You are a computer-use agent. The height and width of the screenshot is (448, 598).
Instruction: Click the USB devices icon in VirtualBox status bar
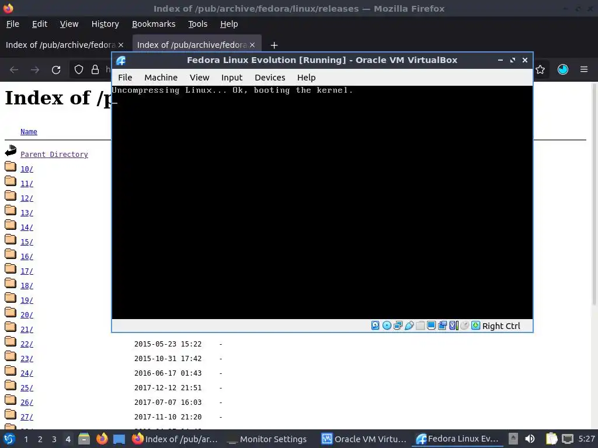[x=409, y=325]
